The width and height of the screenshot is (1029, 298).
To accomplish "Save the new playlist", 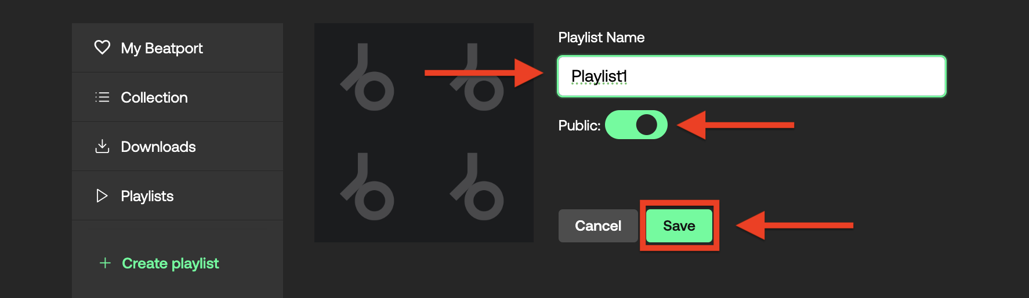I will click(679, 226).
